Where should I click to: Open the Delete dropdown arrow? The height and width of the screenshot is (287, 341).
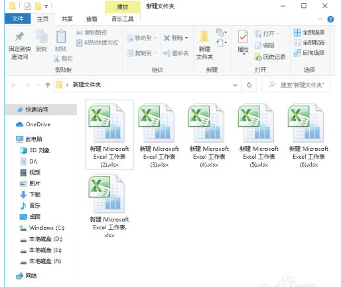pos(186,38)
